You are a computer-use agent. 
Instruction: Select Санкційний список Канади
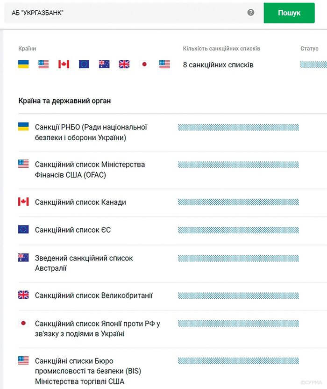(x=80, y=202)
